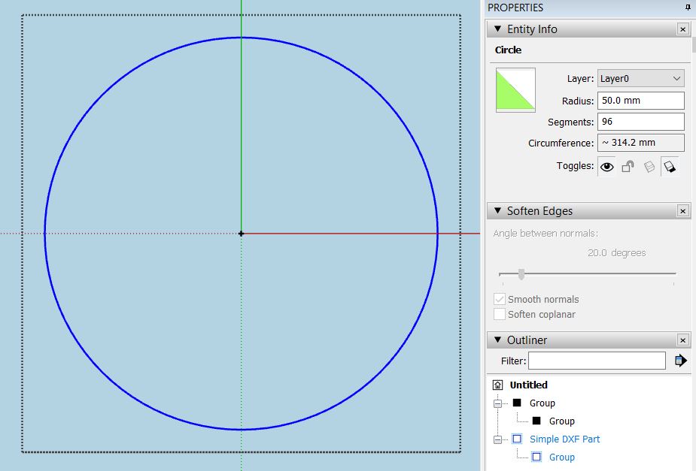Close the Outliner panel
The image size is (696, 471).
[x=682, y=340]
